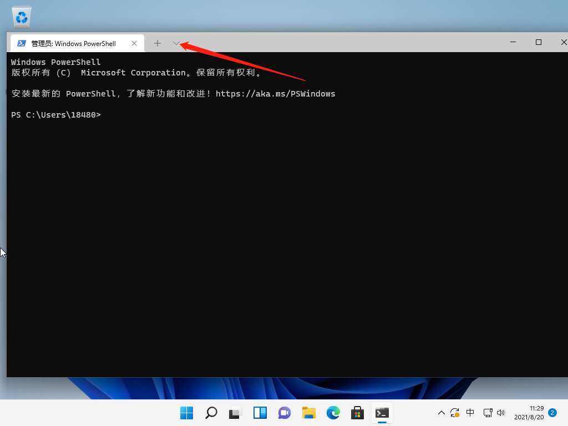Open Microsoft Store from taskbar

(x=357, y=413)
